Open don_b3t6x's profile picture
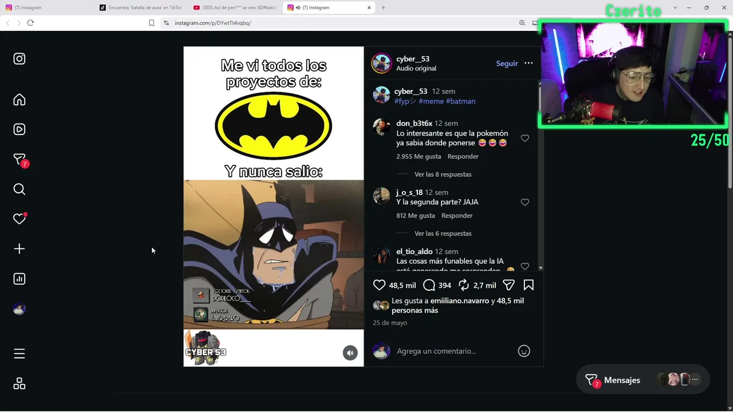The height and width of the screenshot is (412, 733). pos(381,126)
